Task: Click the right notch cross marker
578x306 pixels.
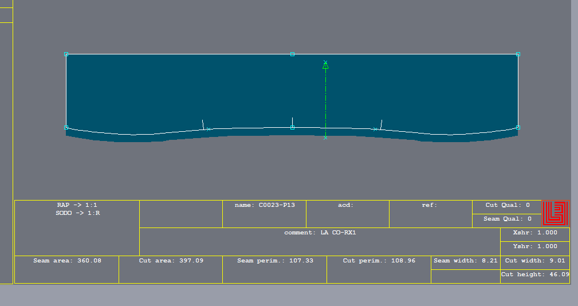Action: (x=375, y=129)
